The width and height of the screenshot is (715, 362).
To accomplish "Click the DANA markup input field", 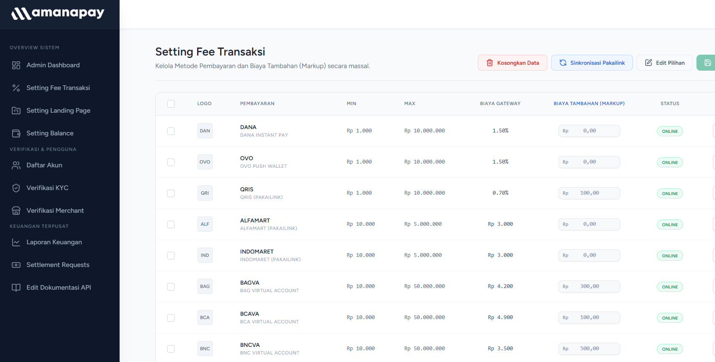I will click(x=589, y=131).
